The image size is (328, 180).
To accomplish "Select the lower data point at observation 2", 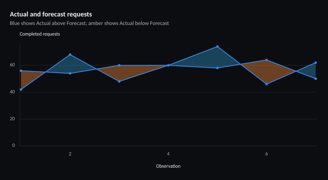I will pyautogui.click(x=70, y=74).
